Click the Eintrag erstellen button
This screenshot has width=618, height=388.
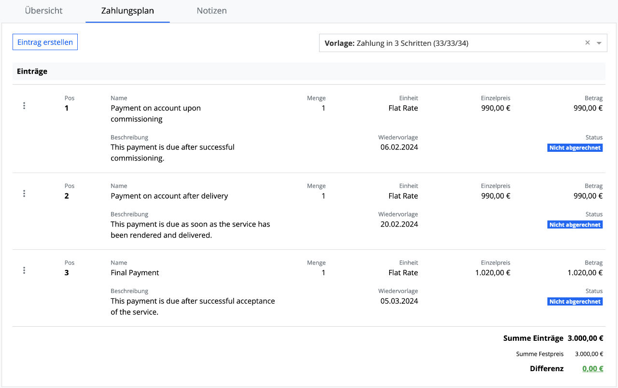[x=45, y=42]
